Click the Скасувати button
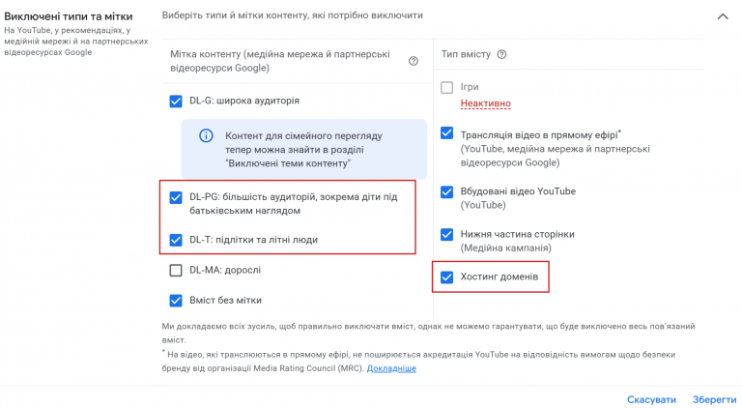 pyautogui.click(x=651, y=399)
